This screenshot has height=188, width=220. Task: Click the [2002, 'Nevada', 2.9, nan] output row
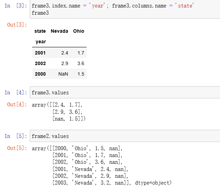coord(90,176)
